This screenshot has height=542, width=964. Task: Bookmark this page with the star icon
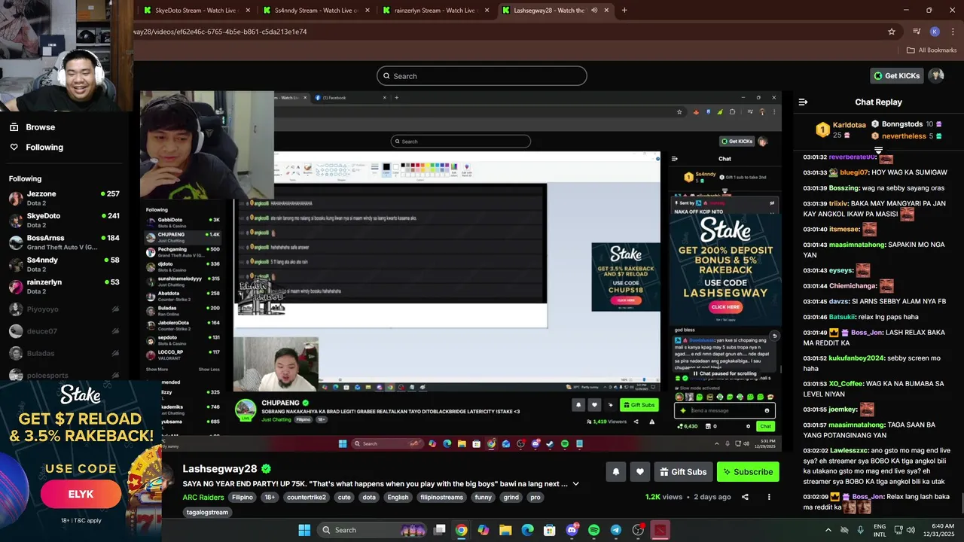point(892,32)
